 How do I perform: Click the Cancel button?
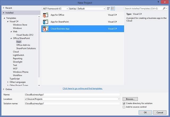[160, 112]
